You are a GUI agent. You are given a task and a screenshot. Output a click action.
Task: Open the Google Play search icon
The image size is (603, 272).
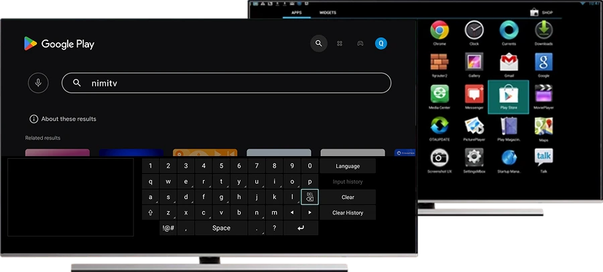pyautogui.click(x=319, y=44)
